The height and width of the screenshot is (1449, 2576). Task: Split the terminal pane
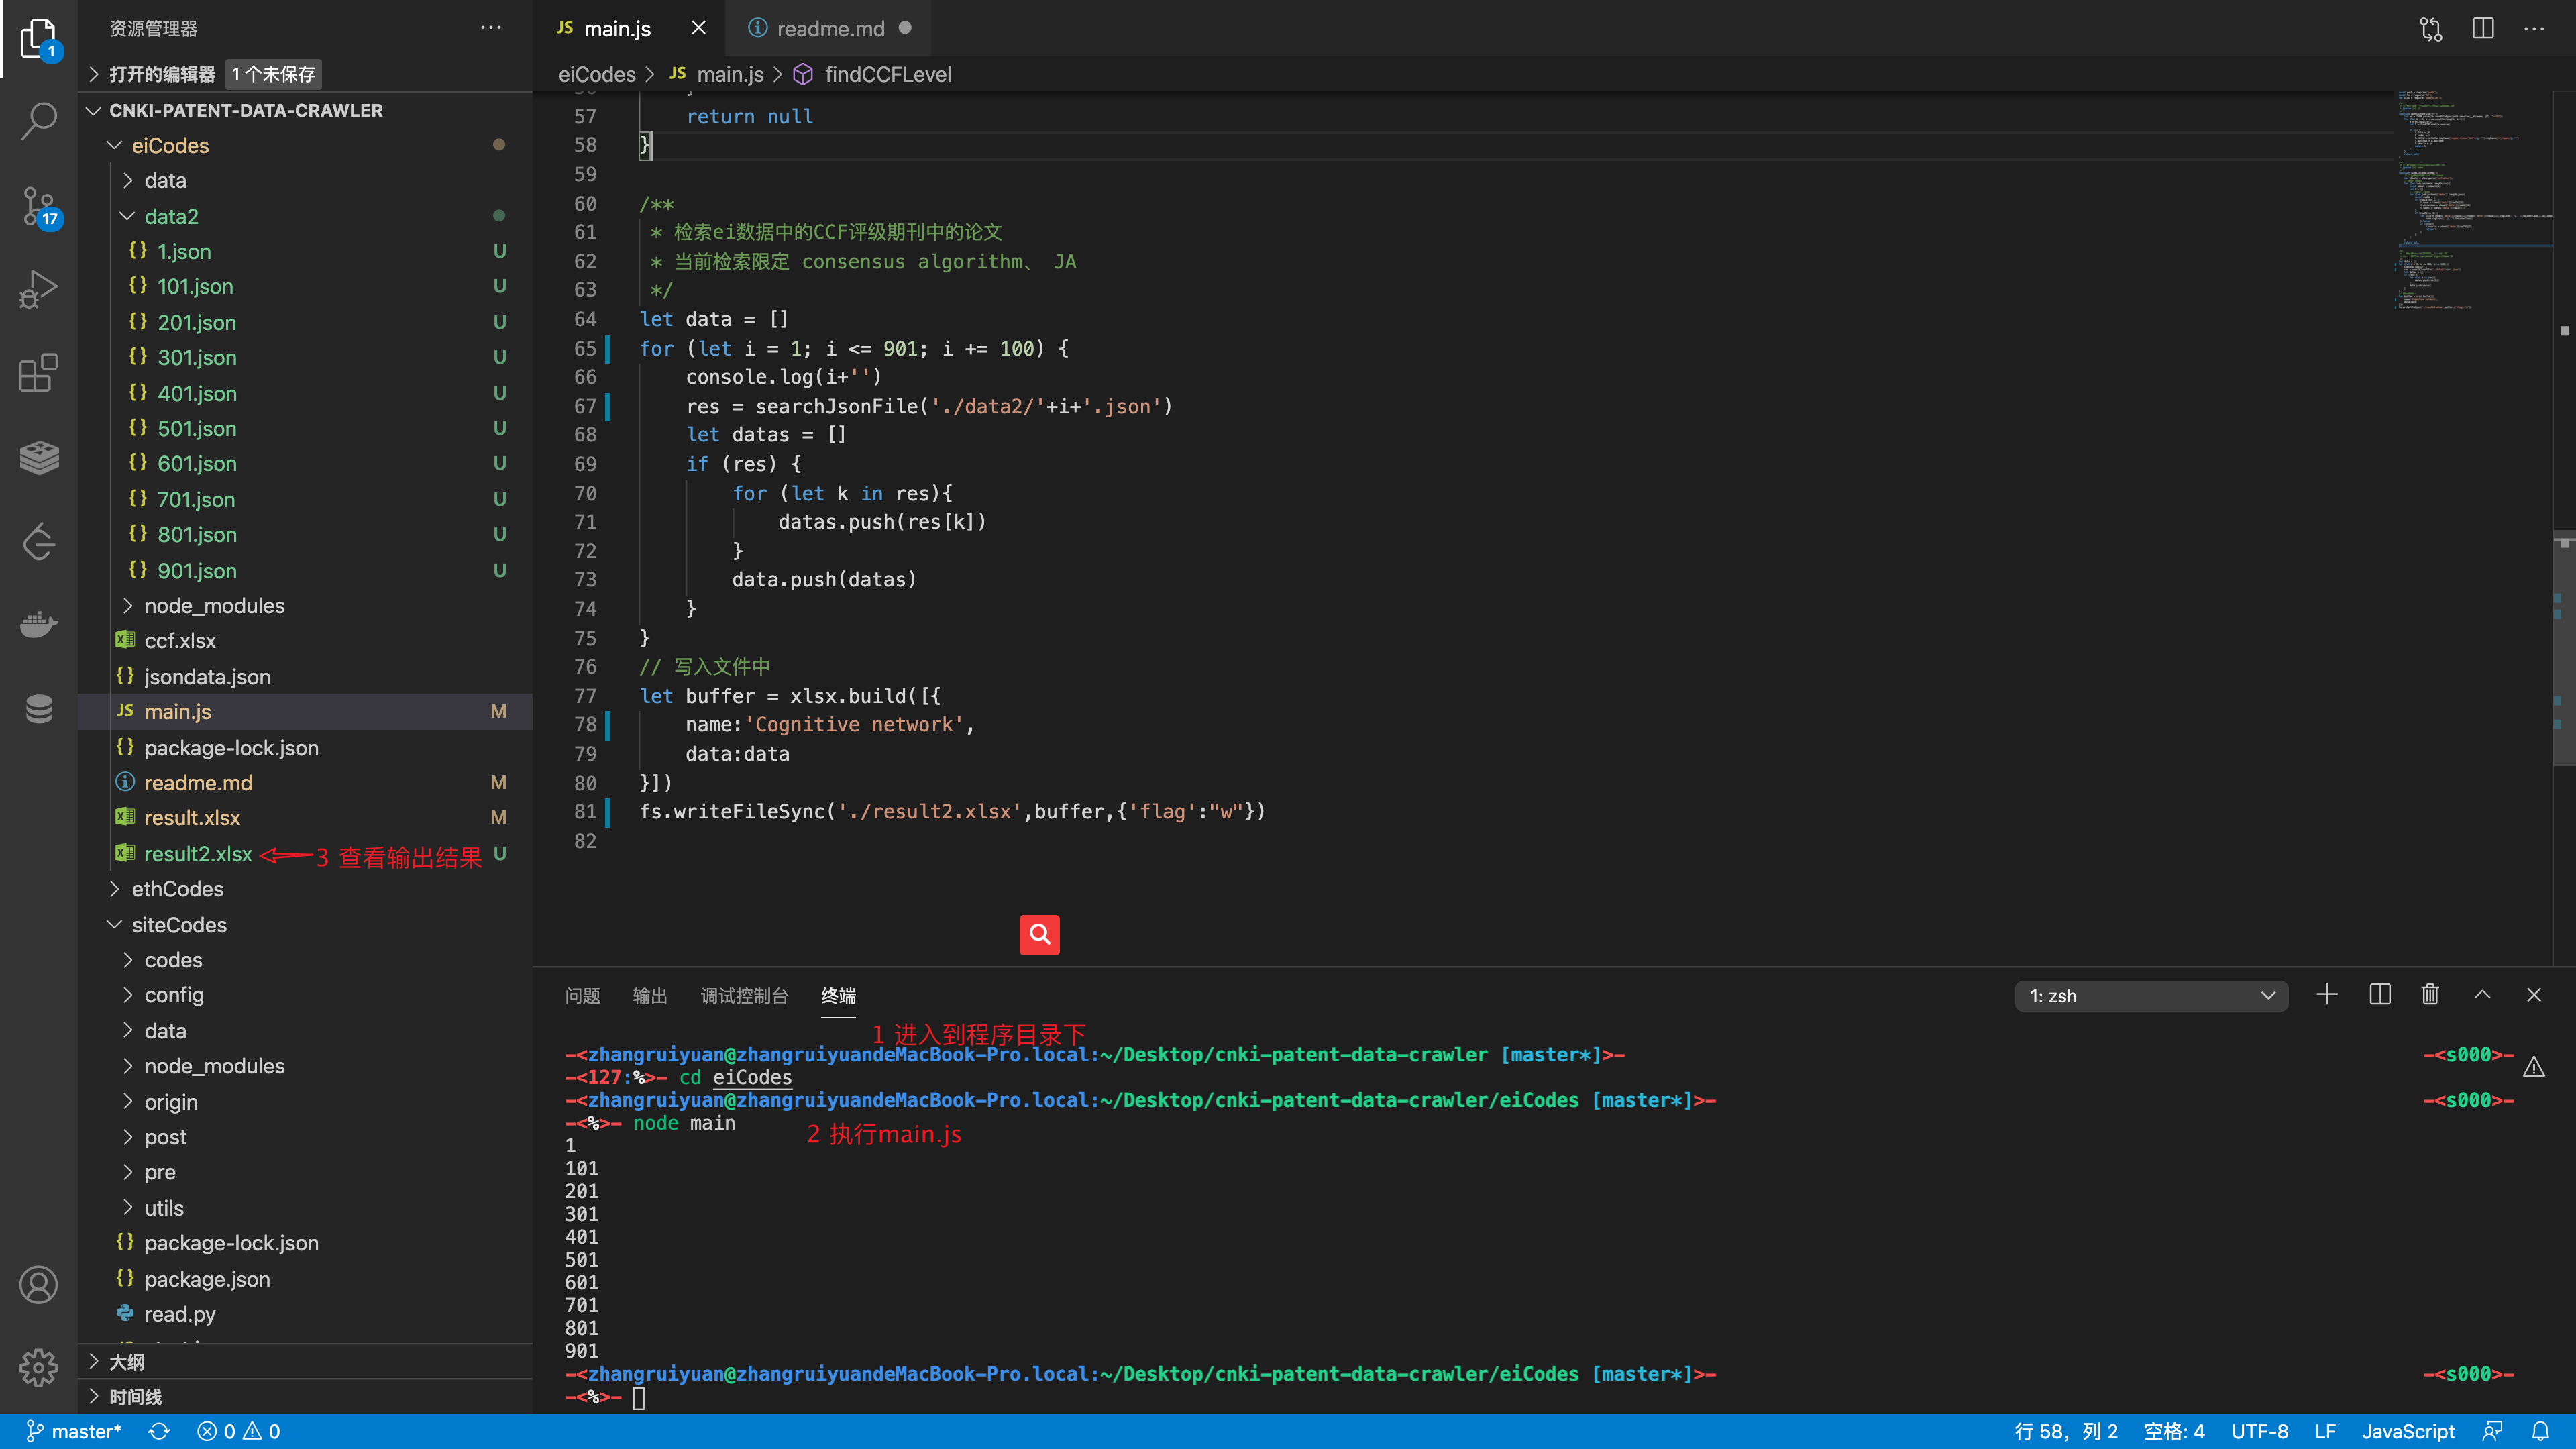(x=2379, y=995)
